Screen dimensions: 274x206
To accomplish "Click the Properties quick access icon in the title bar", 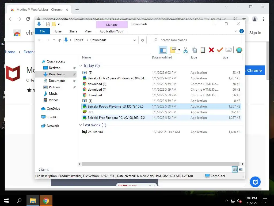I will 48,24.
